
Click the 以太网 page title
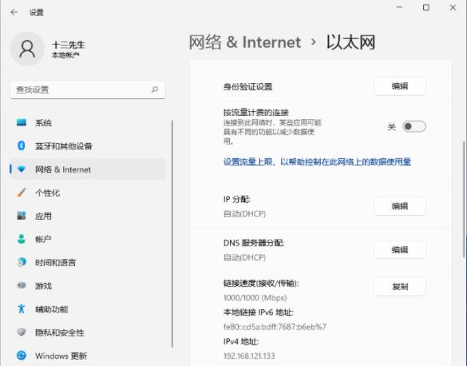click(350, 42)
